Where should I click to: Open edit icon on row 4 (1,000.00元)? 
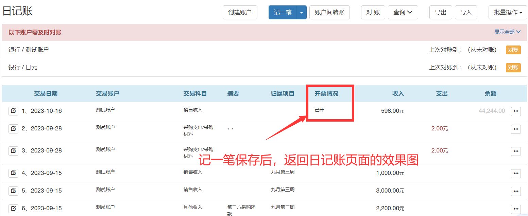tap(13, 173)
